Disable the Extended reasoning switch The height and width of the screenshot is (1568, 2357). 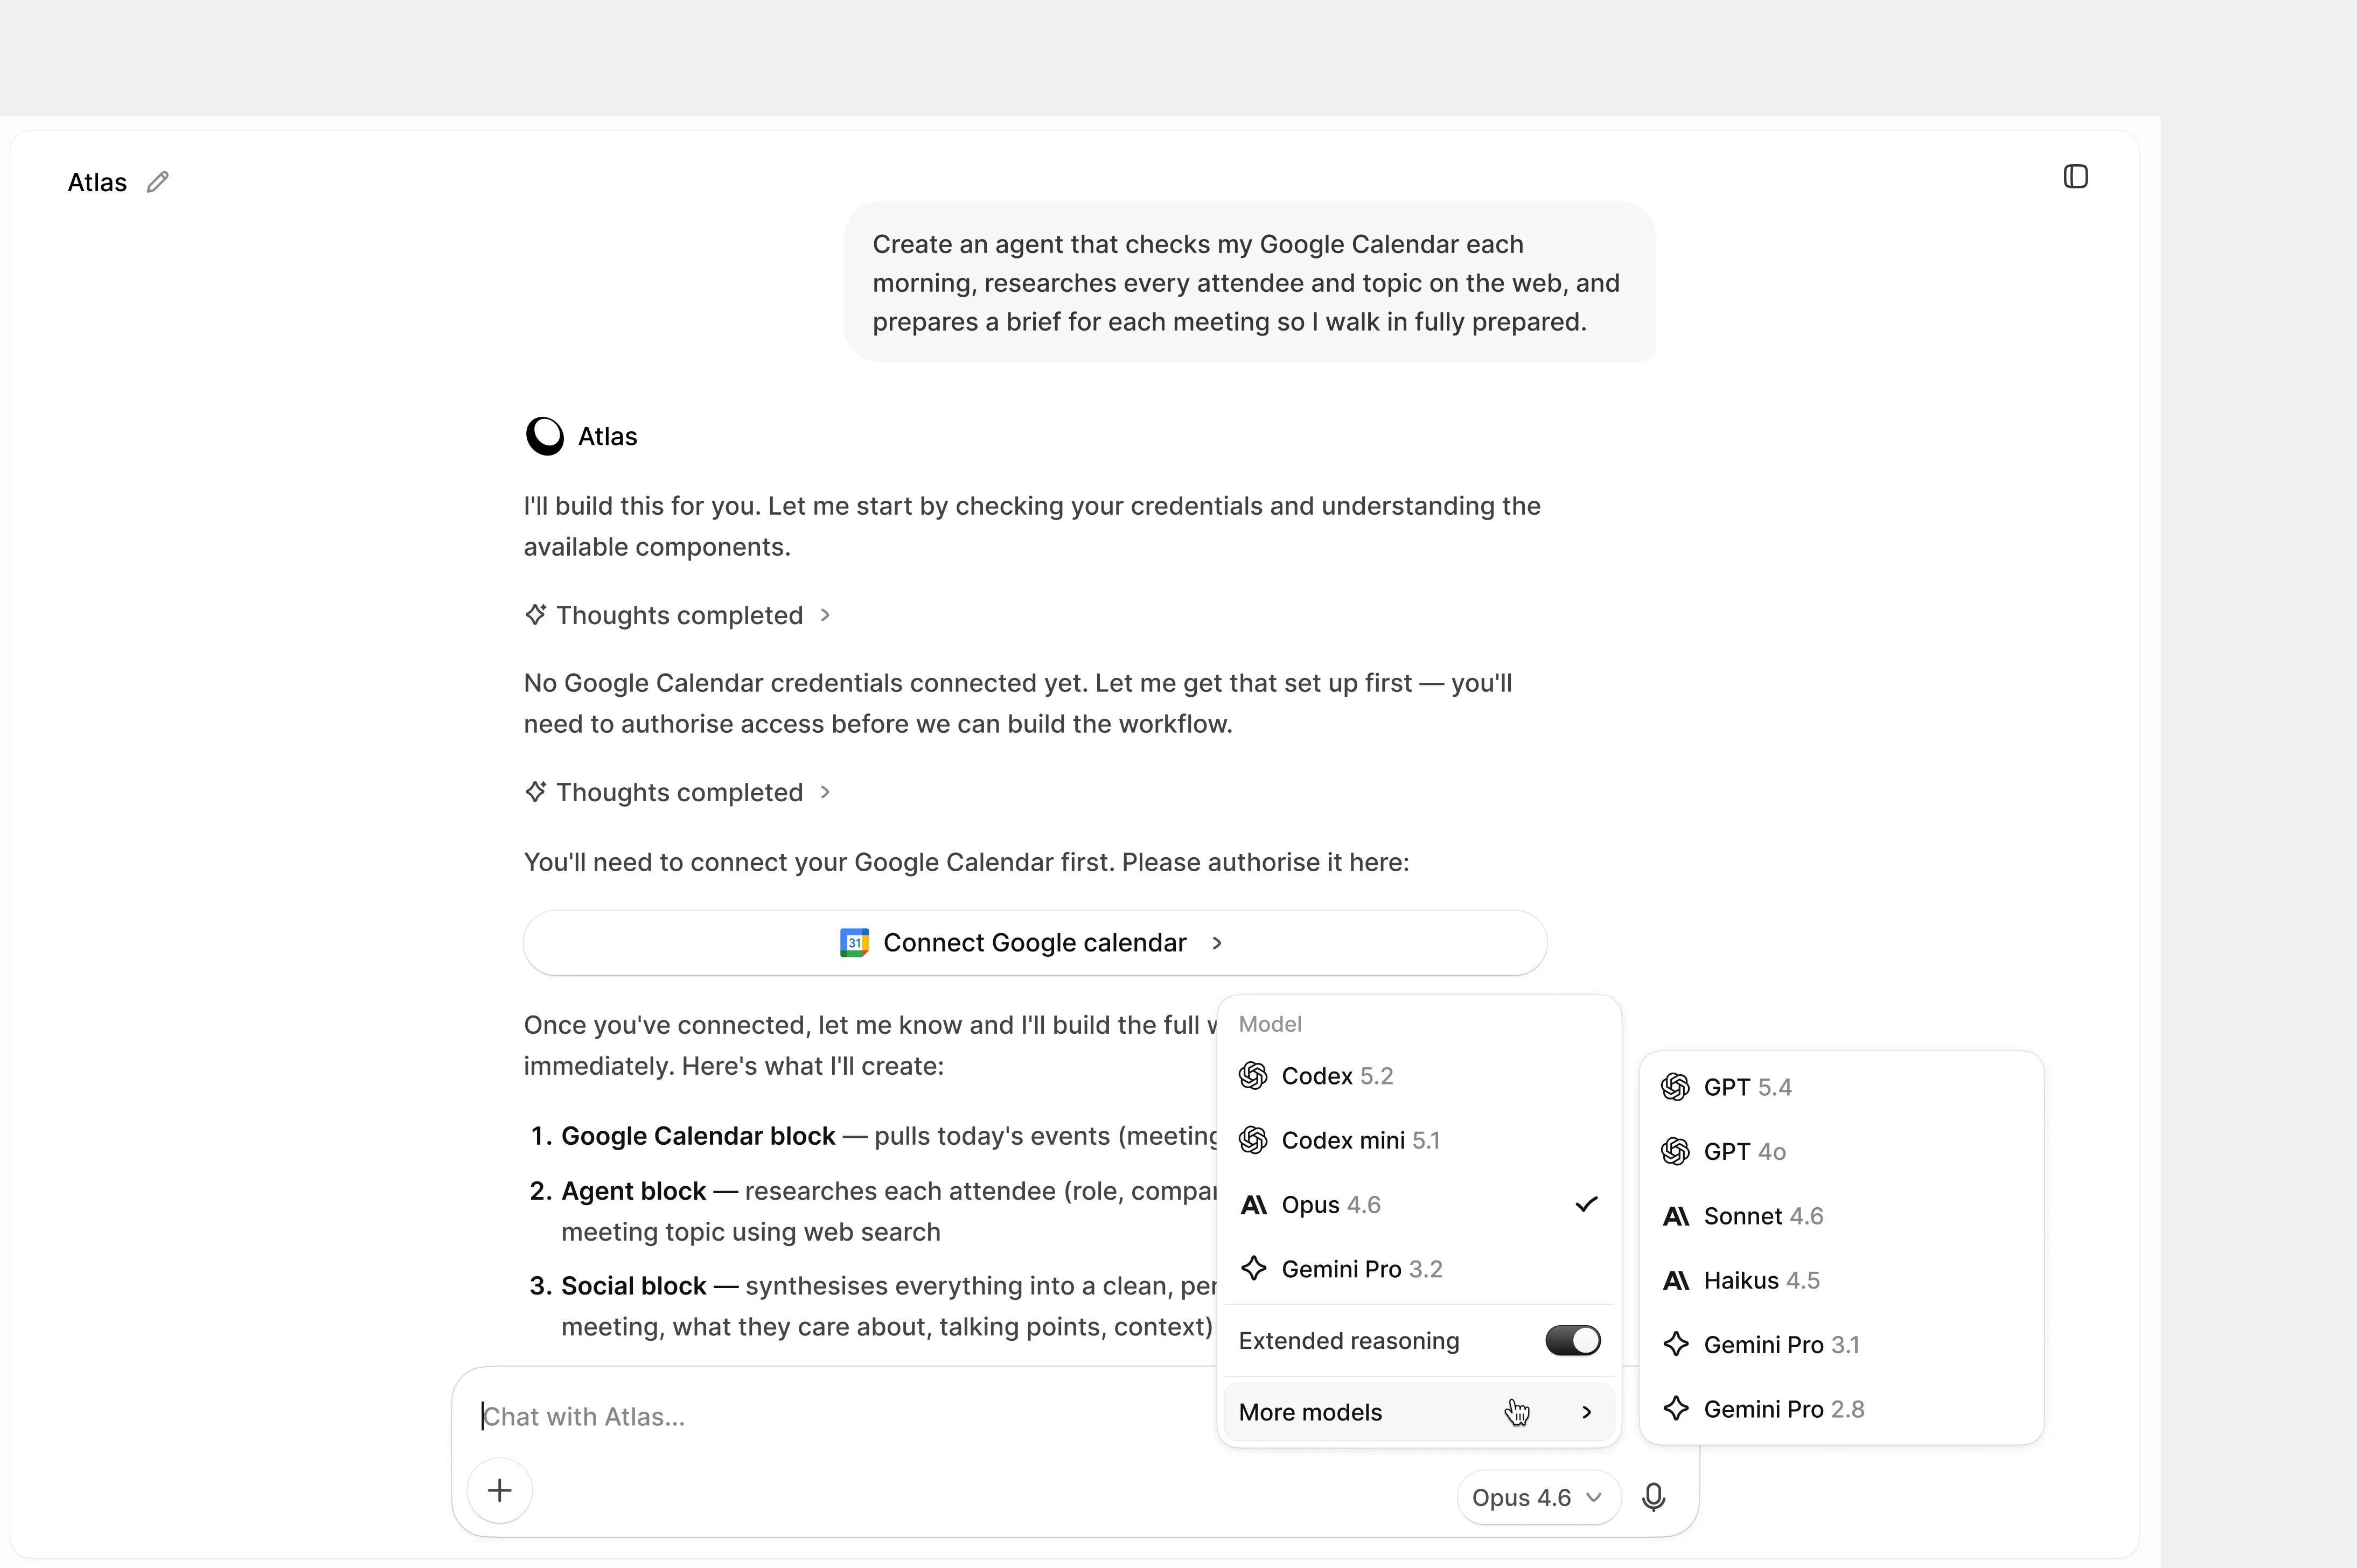point(1572,1341)
